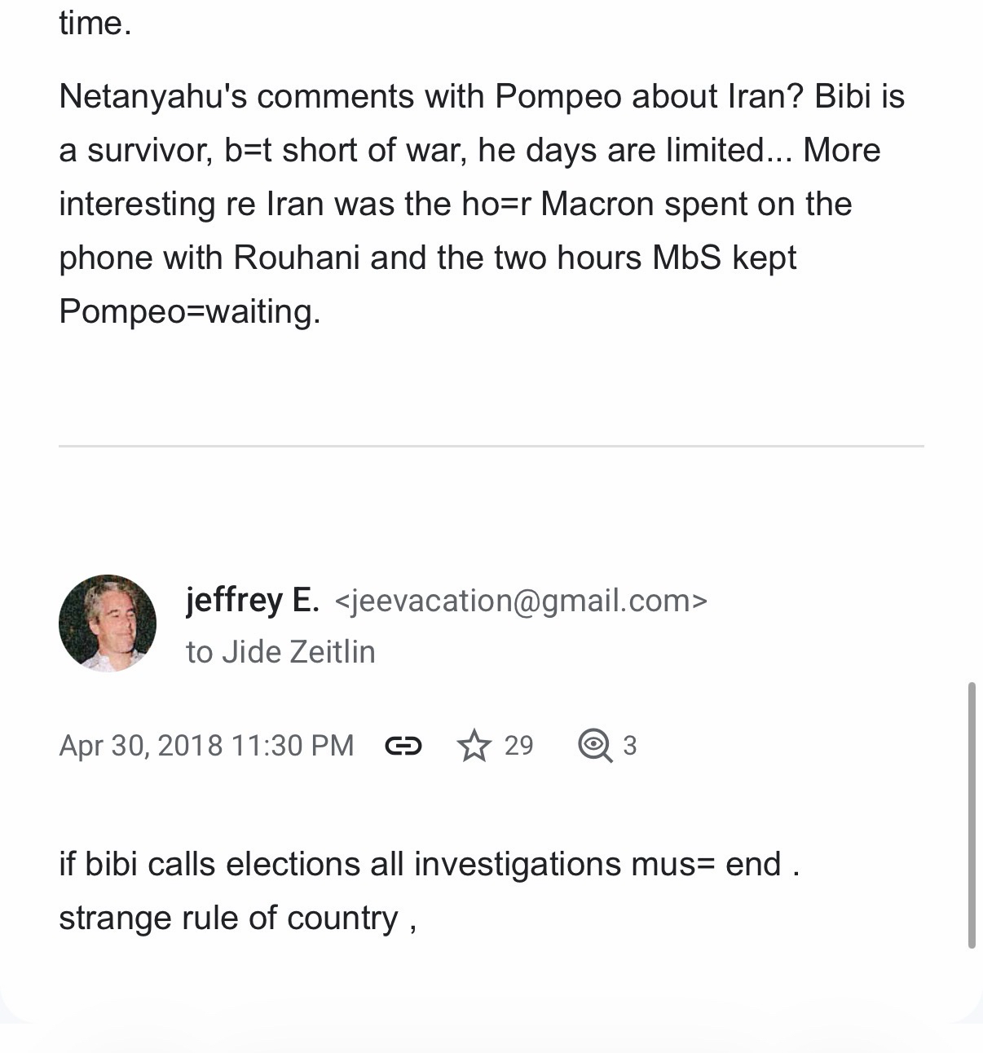Click the sender name "jeffrey E."
The image size is (983, 1053).
coord(252,601)
